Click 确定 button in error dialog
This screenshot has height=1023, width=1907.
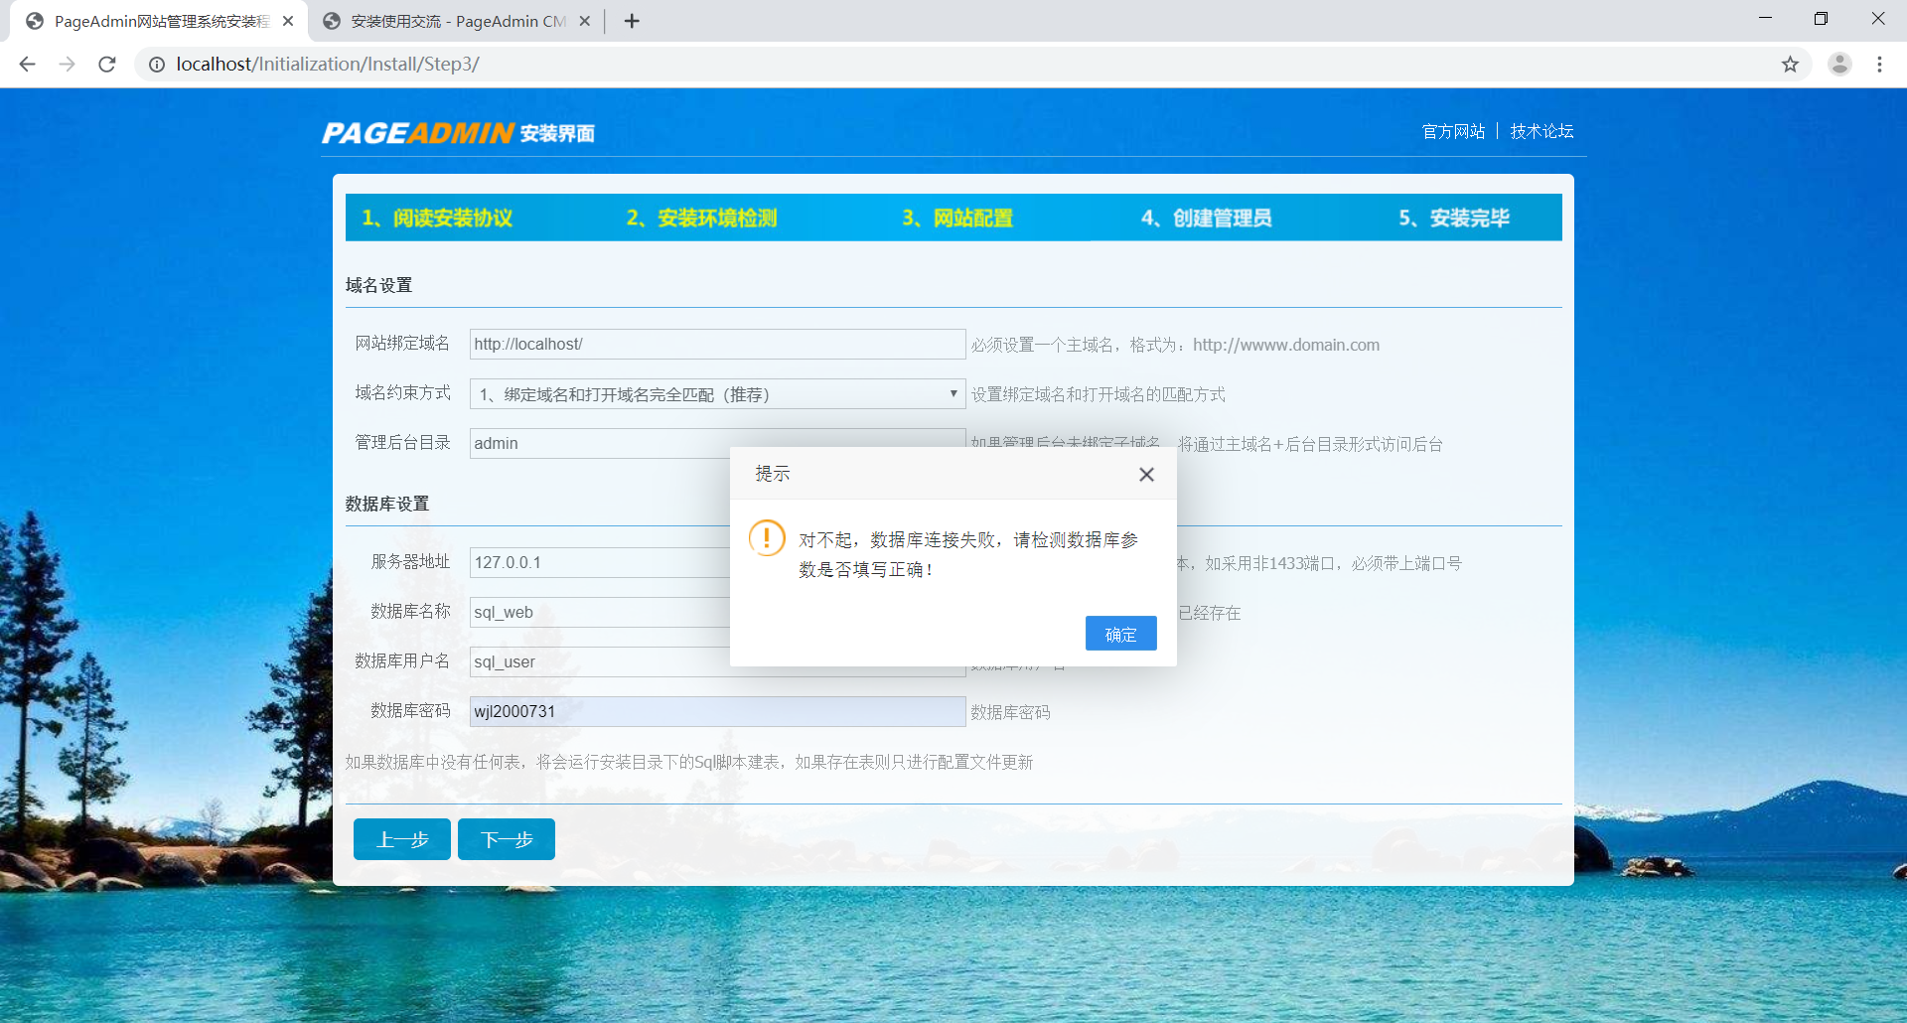pos(1120,634)
